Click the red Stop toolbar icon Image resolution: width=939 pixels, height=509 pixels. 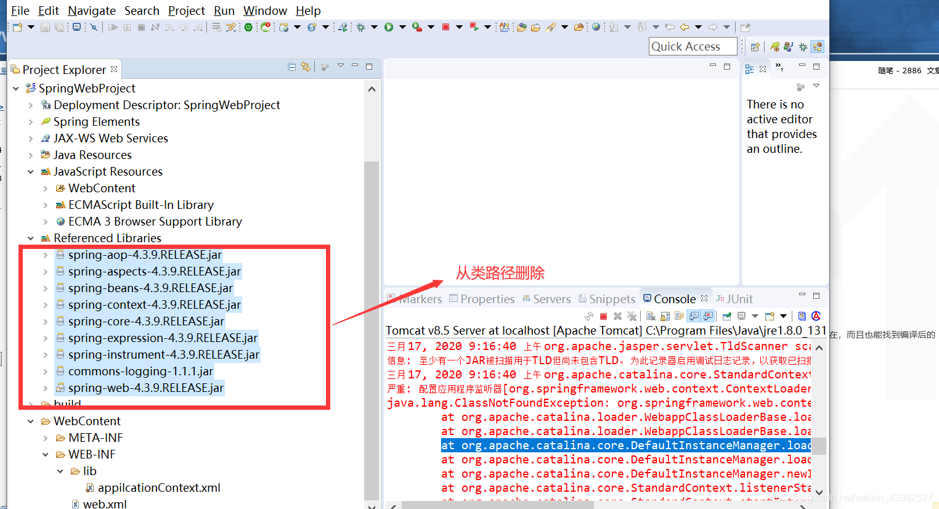point(445,27)
